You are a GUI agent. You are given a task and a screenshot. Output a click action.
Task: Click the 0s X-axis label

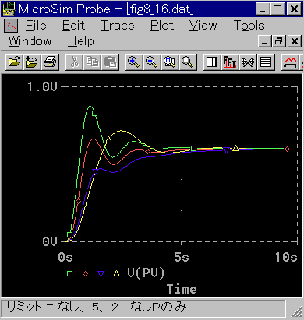click(65, 257)
